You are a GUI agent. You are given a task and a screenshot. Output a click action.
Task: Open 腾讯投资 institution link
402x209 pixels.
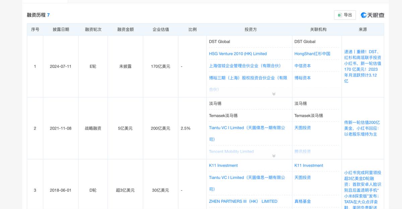303,151
